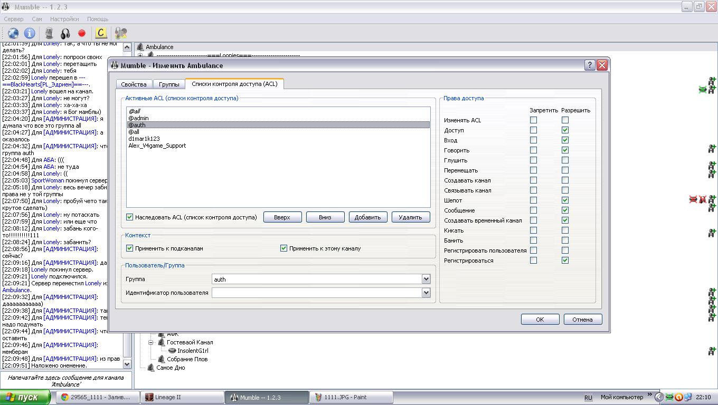The image size is (718, 405).
Task: Click the Lineage II icon in the taskbar
Action: pos(149,397)
